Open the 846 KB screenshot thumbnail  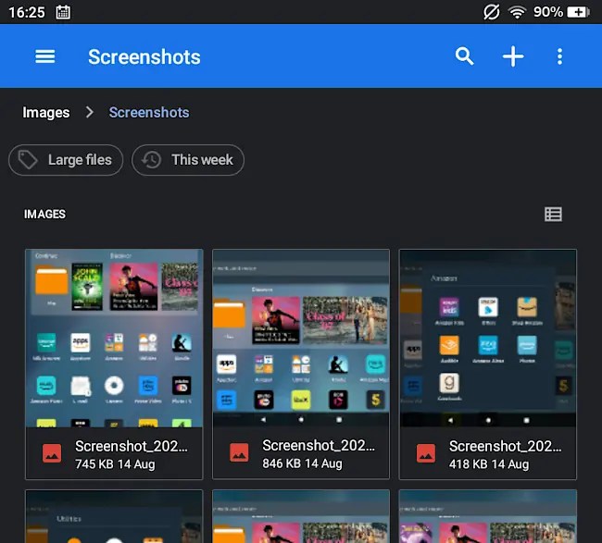pos(301,339)
